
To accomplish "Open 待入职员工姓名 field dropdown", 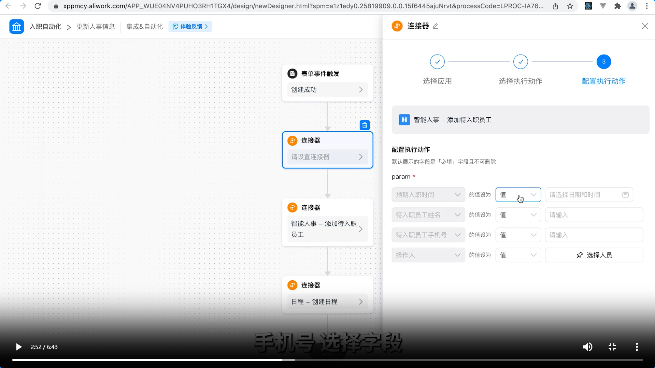I will point(428,215).
